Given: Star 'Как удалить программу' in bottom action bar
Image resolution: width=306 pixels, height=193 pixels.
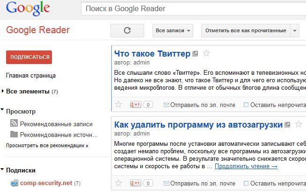Looking at the screenshot, I should tap(118, 183).
